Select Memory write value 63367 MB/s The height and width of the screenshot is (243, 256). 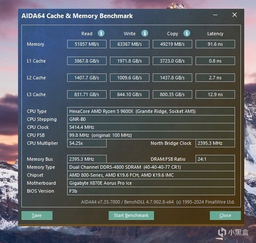point(130,44)
